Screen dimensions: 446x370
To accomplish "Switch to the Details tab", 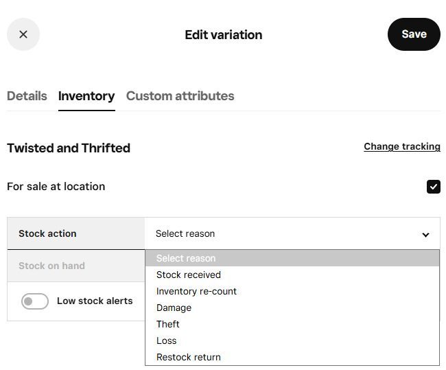I will click(27, 96).
